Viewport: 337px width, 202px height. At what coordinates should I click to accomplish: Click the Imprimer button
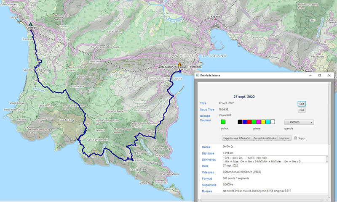pyautogui.click(x=285, y=138)
